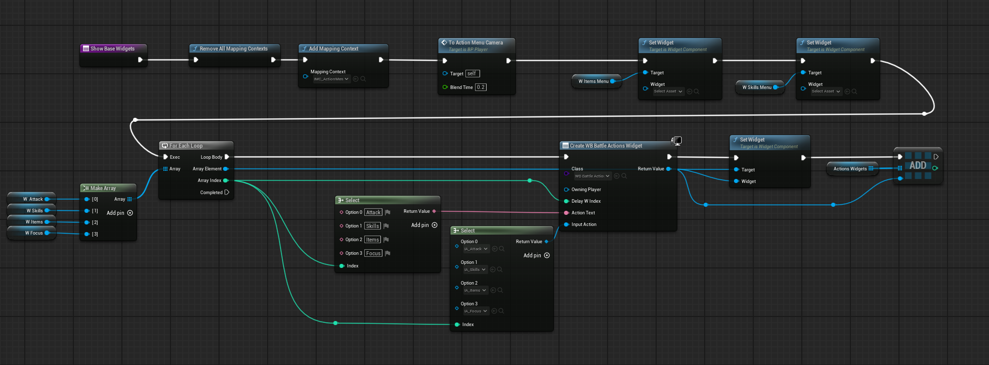
Task: Click the browse magnifier beside IMC_ActionMen
Action: 363,79
